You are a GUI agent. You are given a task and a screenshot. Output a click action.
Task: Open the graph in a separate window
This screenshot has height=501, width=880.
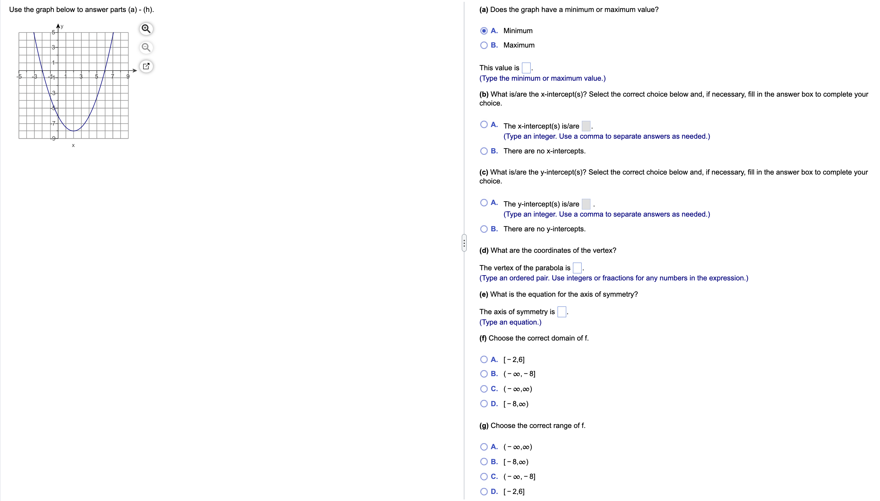click(146, 66)
